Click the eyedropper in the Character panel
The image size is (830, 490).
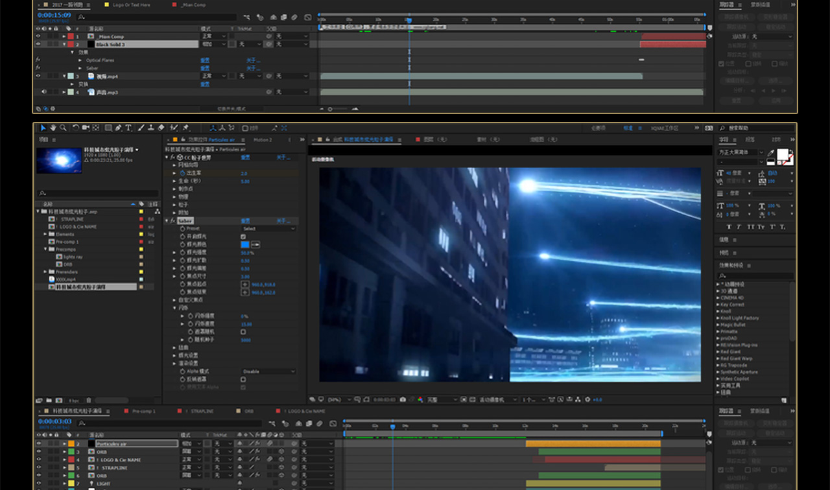point(771,153)
